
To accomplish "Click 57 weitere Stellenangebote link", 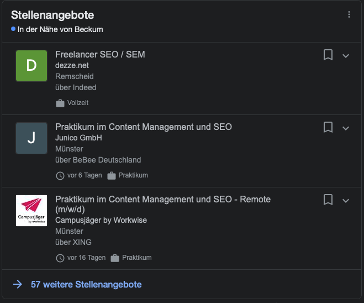I will pos(86,284).
